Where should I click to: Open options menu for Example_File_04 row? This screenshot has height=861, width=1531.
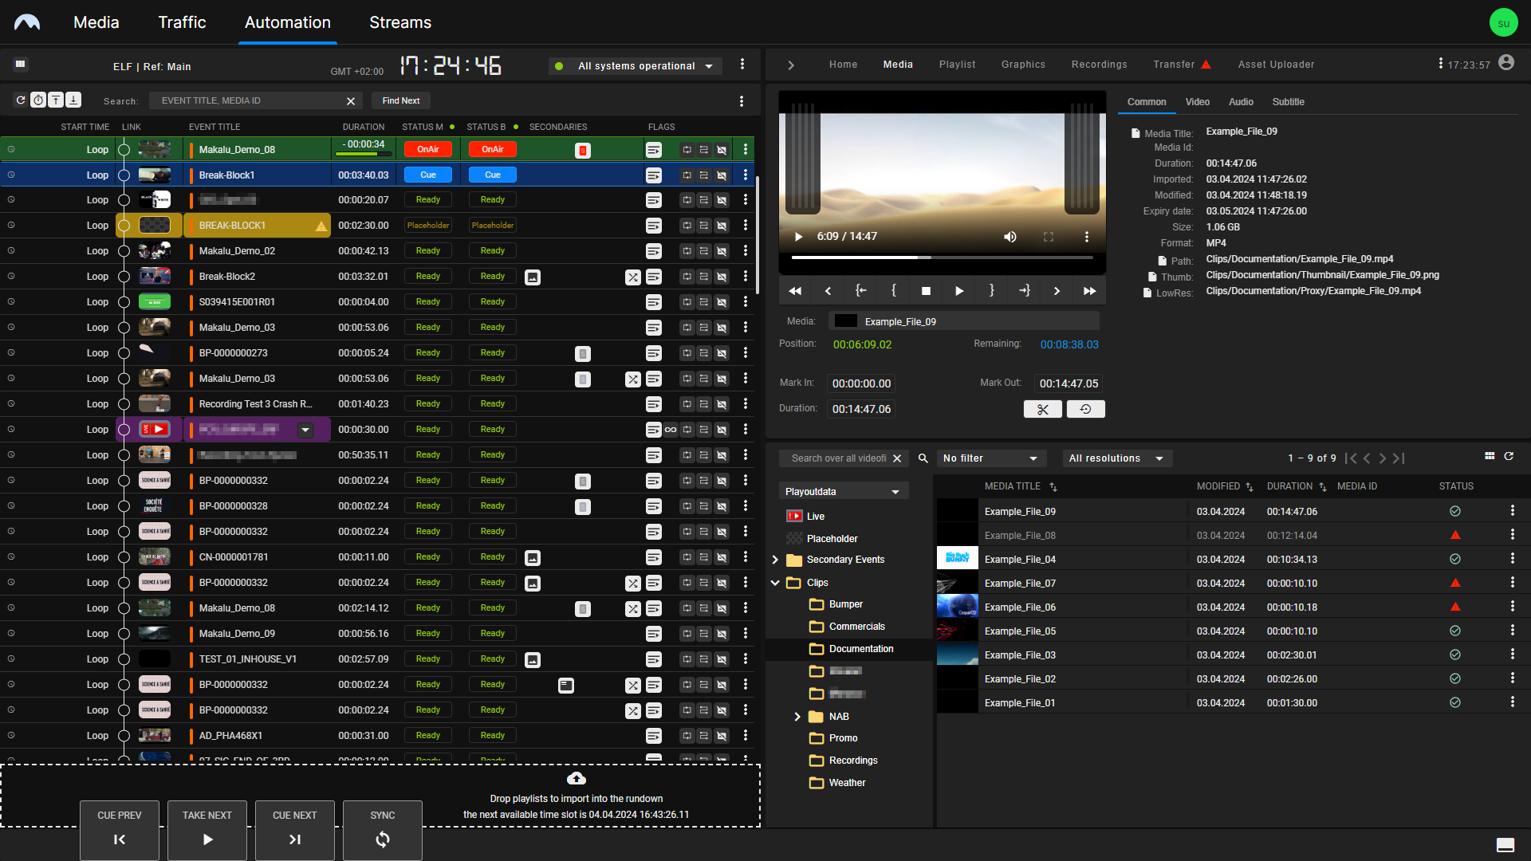coord(1512,559)
